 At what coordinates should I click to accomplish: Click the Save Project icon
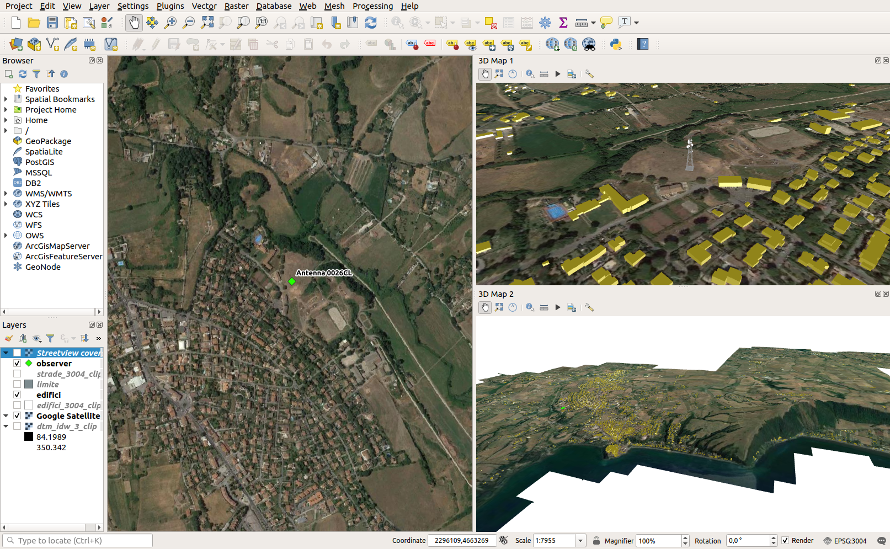click(x=52, y=23)
